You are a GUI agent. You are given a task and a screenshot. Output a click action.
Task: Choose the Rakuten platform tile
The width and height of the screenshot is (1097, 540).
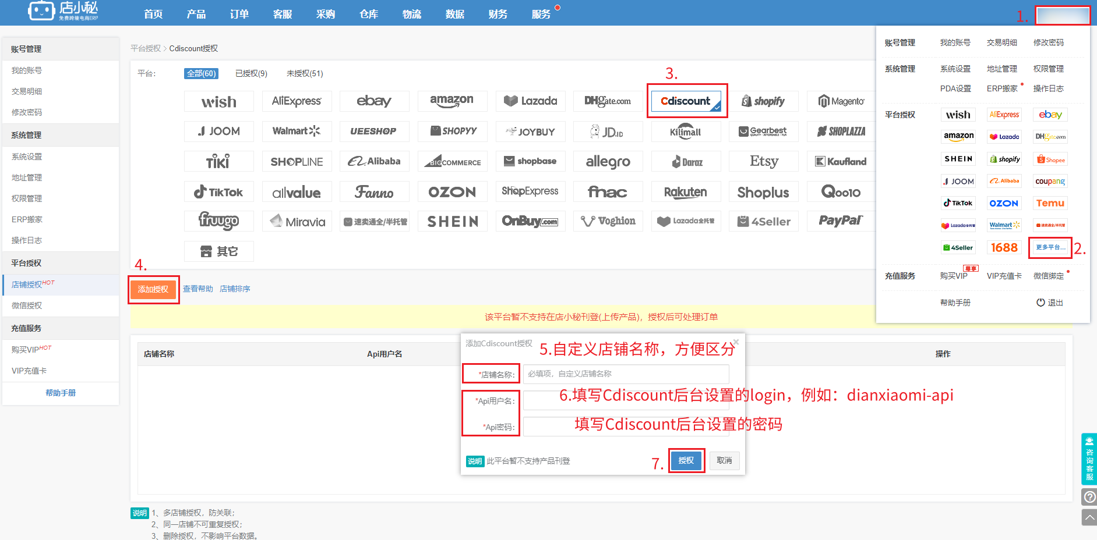(x=686, y=192)
